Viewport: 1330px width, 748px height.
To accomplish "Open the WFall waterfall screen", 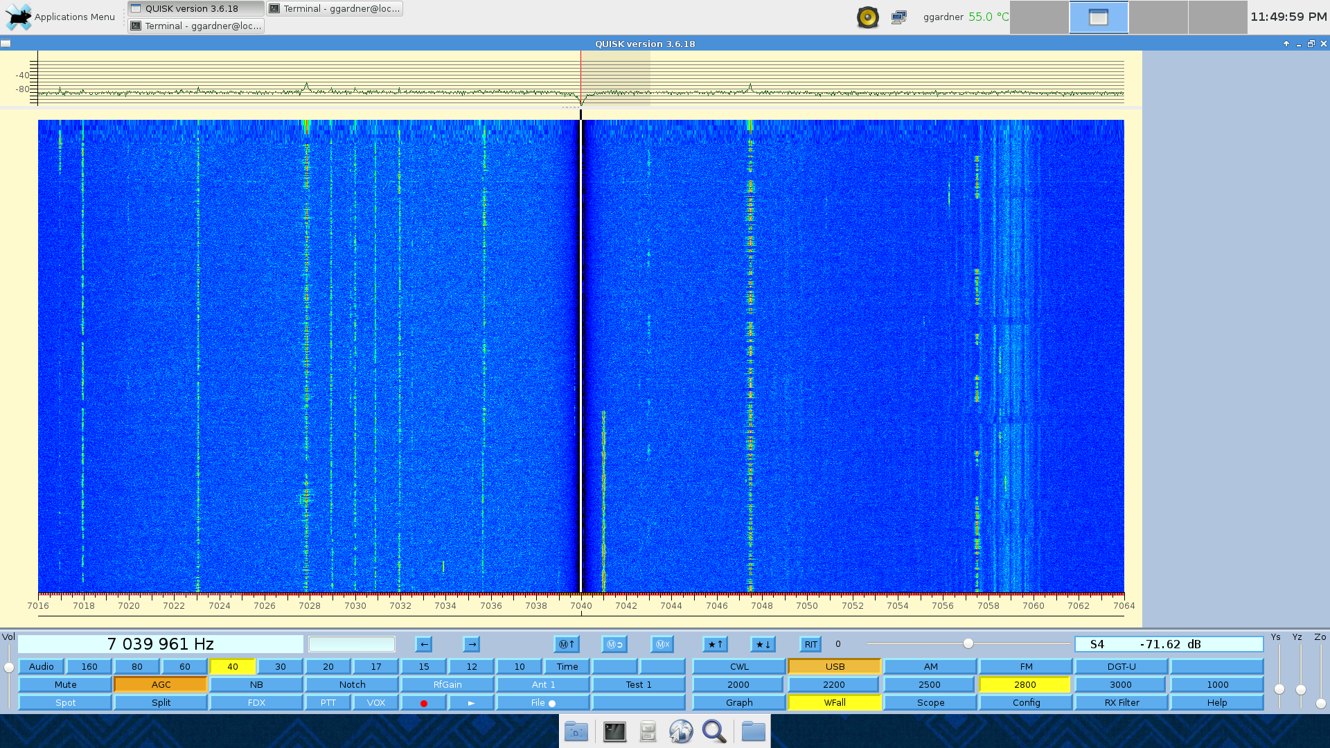I will (835, 703).
